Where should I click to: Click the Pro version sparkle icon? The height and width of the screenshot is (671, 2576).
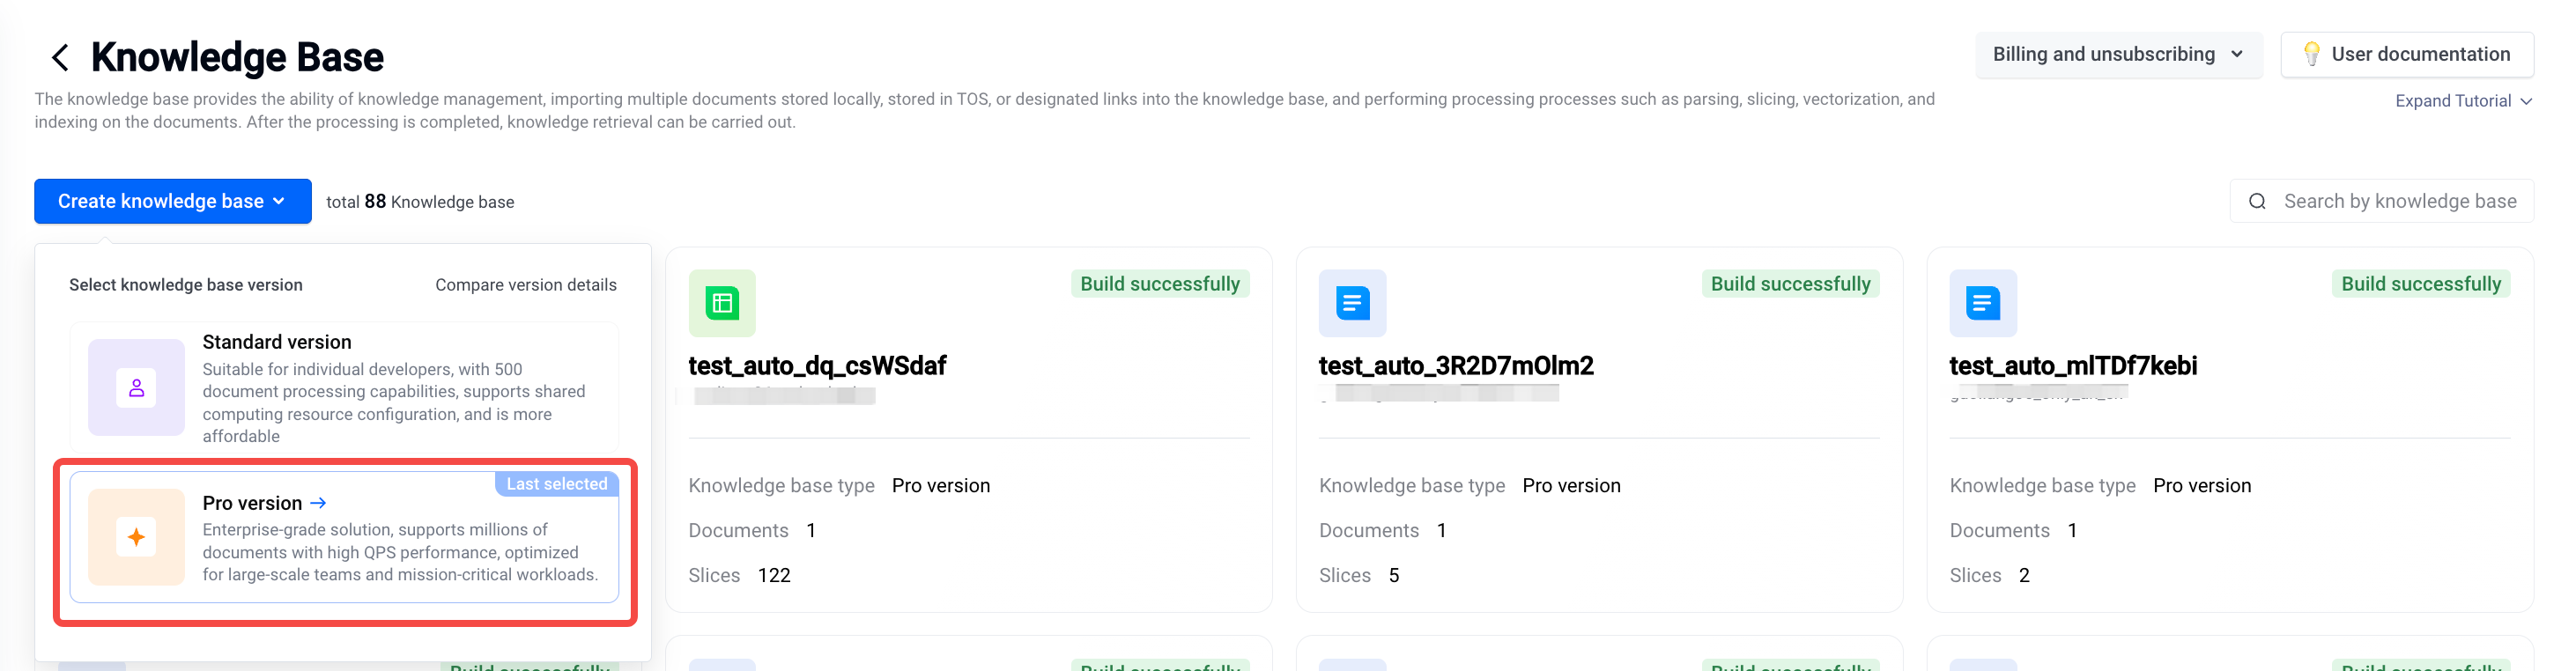coord(136,537)
